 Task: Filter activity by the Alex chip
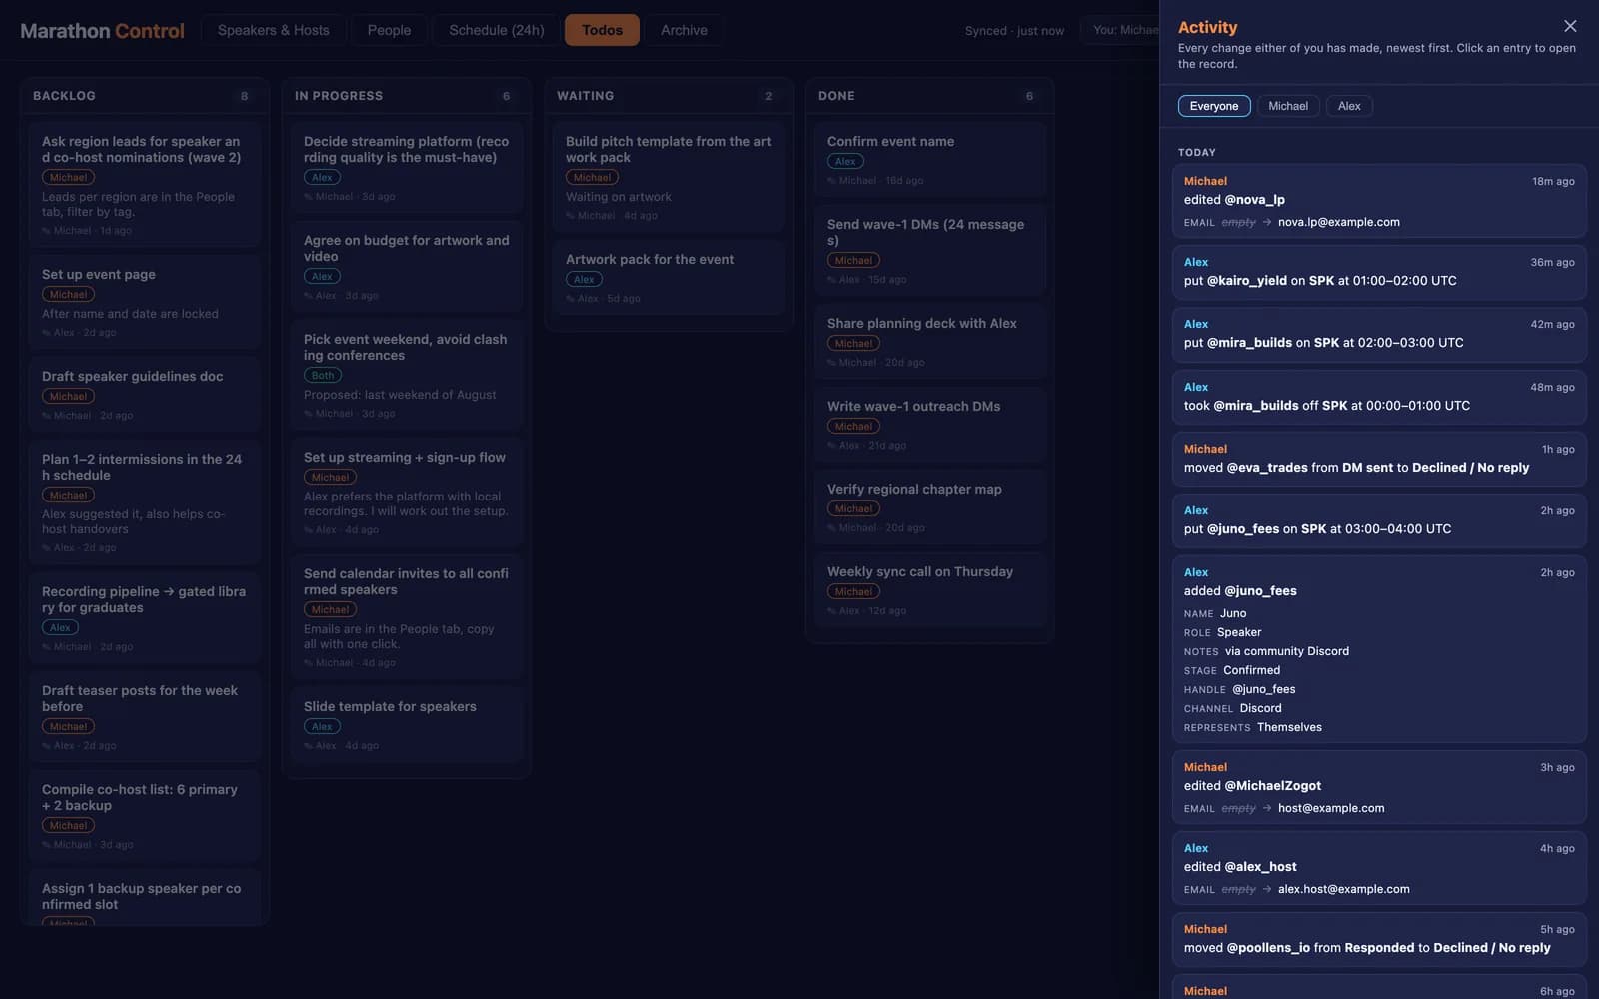(x=1349, y=106)
